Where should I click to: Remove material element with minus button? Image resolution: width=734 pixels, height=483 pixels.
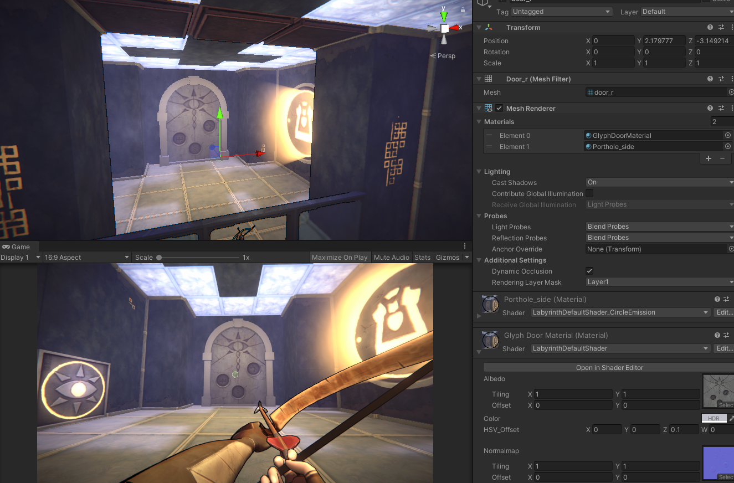coord(722,158)
